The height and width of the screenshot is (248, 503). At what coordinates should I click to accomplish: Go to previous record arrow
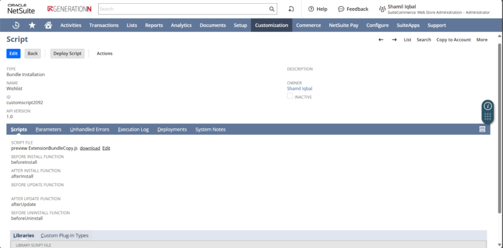[381, 40]
